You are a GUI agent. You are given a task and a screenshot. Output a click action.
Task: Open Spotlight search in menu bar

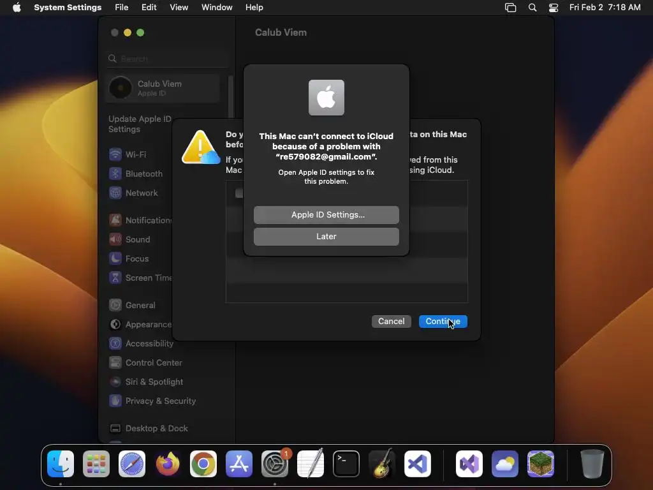point(532,8)
